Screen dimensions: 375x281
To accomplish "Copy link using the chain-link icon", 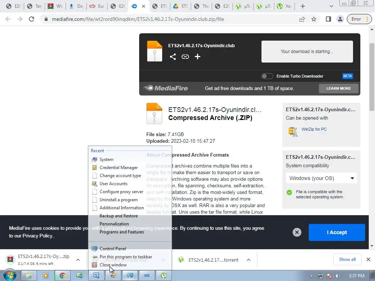I will (185, 57).
